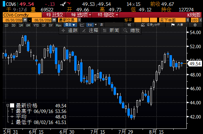The height and width of the screenshot is (134, 203).
Task: Click the 开 49.66 open value
Action: (x=78, y=10)
